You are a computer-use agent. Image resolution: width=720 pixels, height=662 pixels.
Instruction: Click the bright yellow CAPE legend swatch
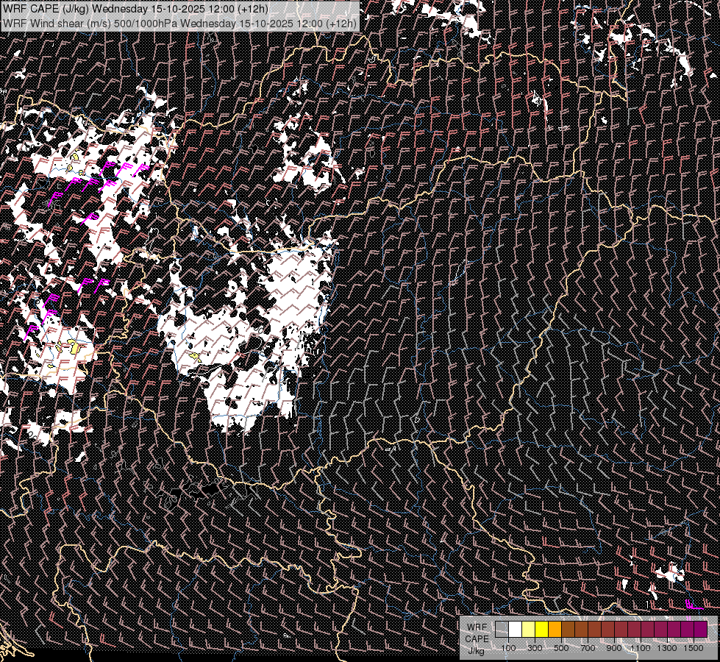click(542, 629)
